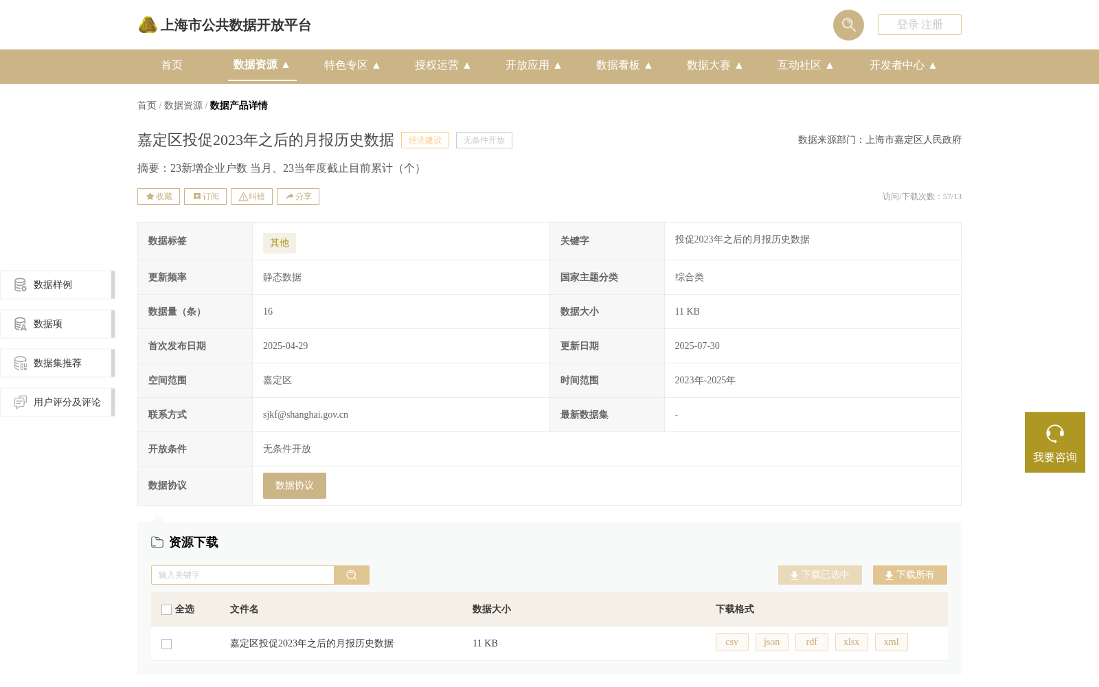Open the 我要咨询 consultation widget

point(1055,442)
